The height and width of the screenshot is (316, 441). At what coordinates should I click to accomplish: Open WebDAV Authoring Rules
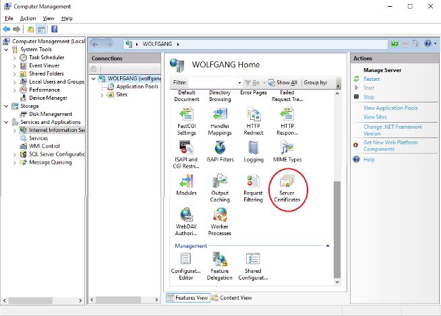click(x=186, y=222)
